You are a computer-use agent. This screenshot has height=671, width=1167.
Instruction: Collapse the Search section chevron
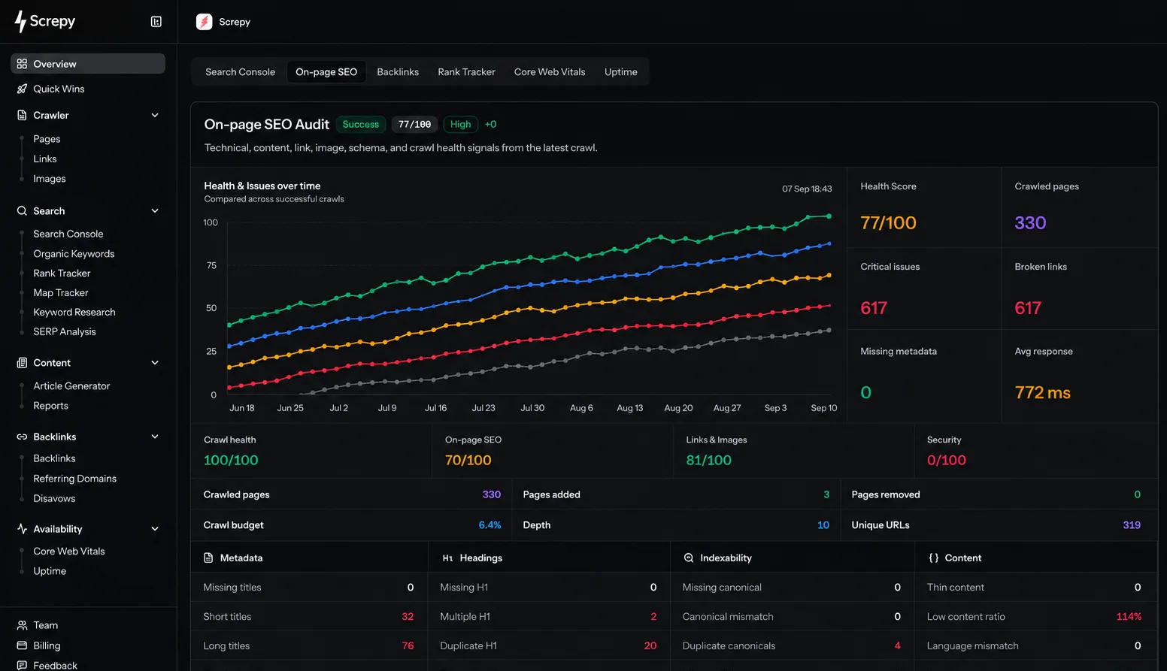[155, 211]
